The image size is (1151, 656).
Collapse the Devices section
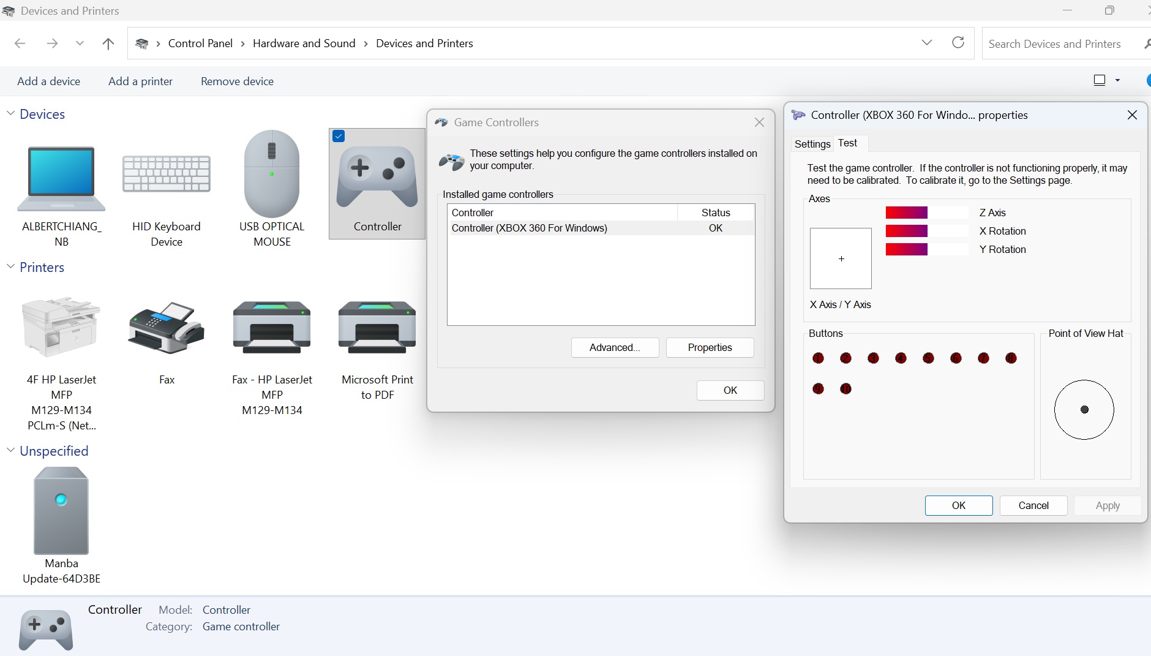[x=10, y=113]
